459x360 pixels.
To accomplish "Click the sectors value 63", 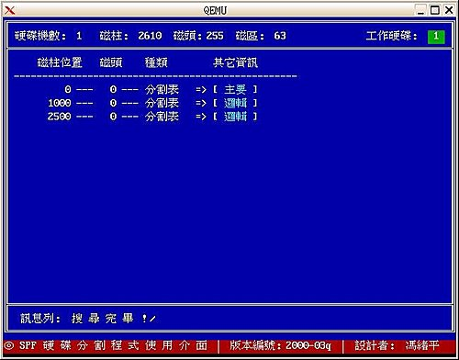I will click(280, 36).
